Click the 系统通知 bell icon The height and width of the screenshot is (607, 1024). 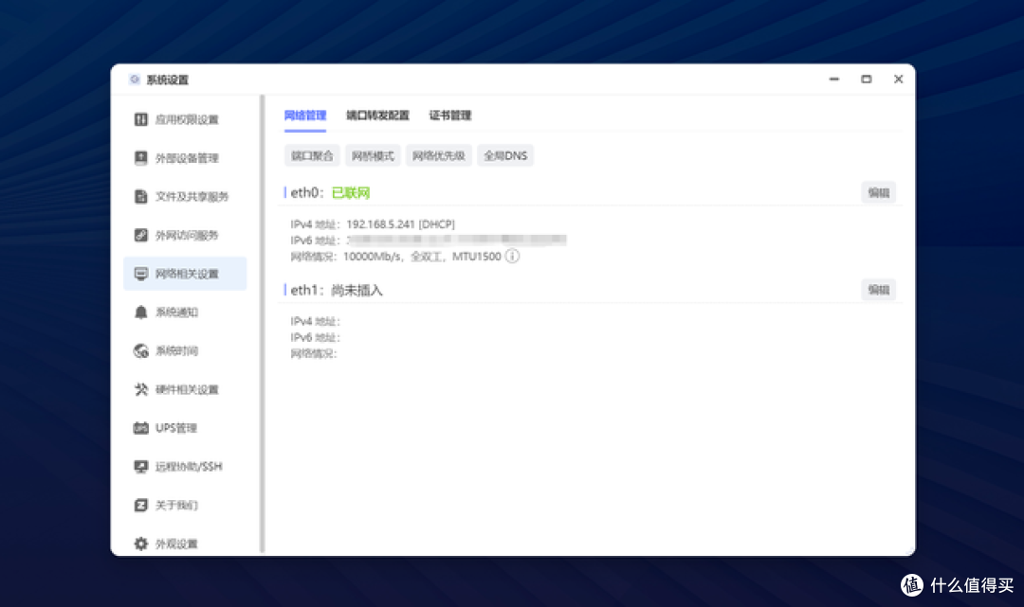(x=140, y=312)
